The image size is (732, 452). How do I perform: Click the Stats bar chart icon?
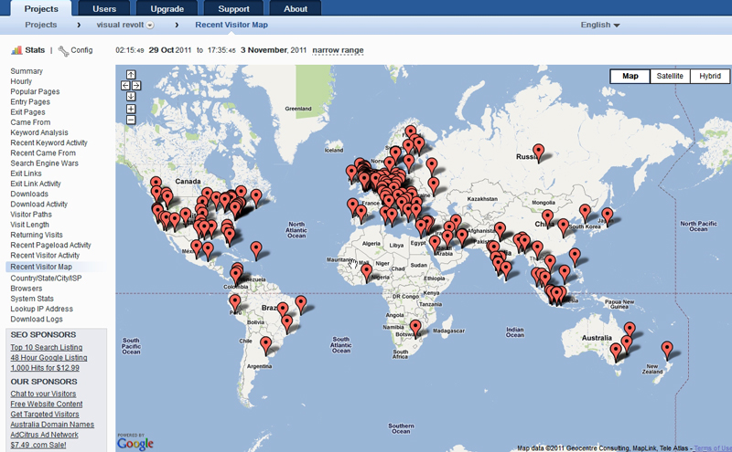pos(16,50)
